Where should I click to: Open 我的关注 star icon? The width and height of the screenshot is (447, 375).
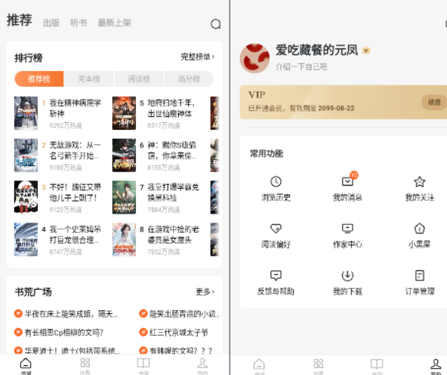pyautogui.click(x=419, y=182)
